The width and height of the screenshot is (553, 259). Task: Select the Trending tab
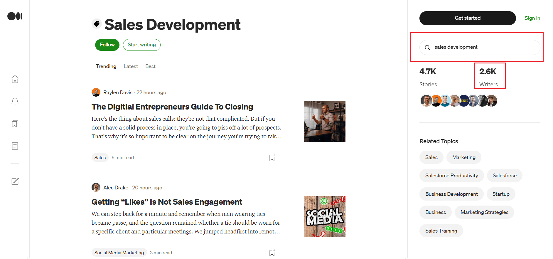[106, 66]
